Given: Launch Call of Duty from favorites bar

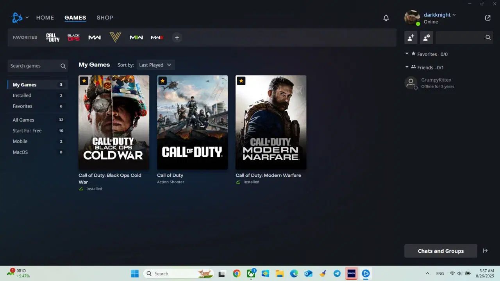Looking at the screenshot, I should click(53, 38).
